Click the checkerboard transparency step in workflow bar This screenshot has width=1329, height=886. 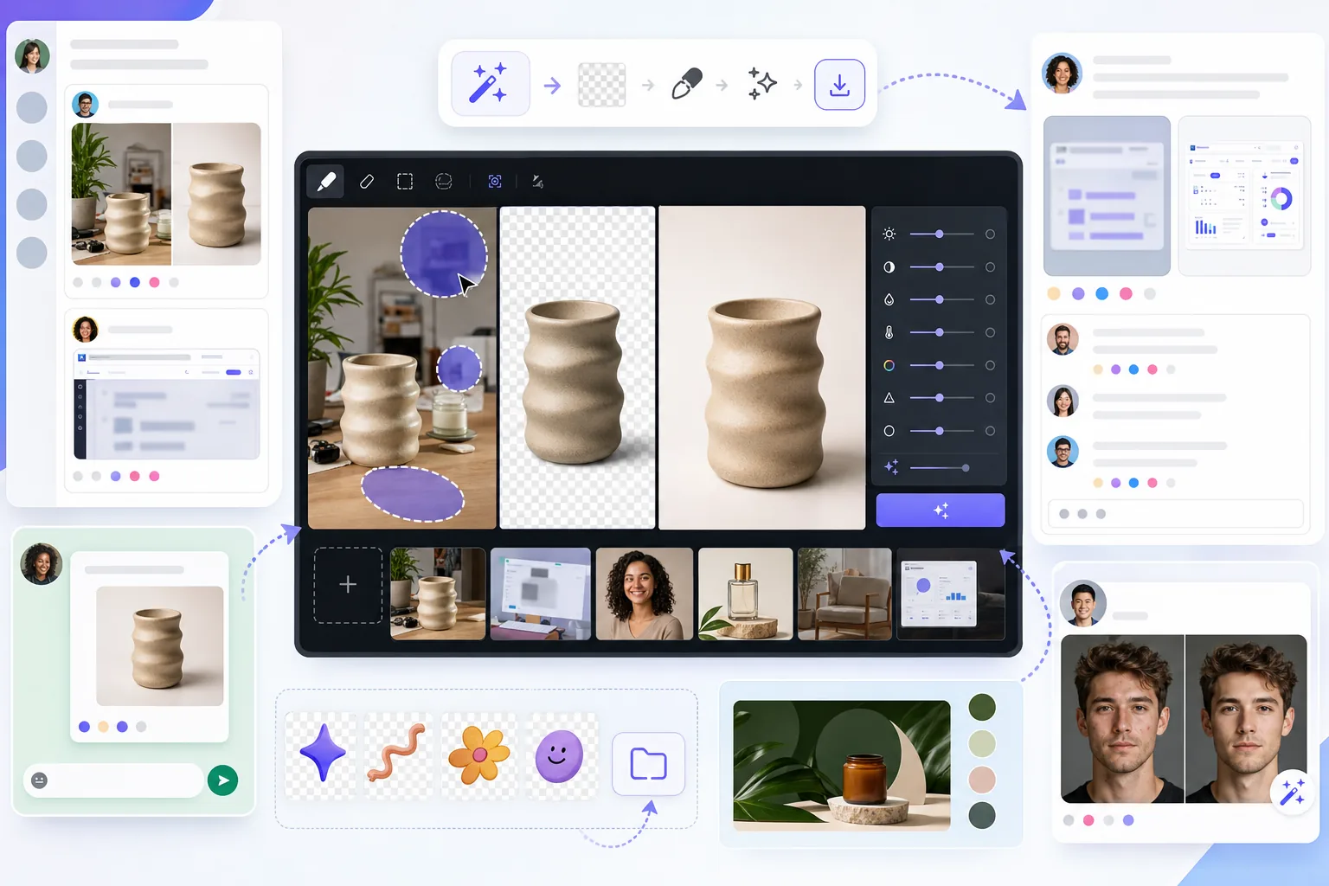click(x=601, y=85)
